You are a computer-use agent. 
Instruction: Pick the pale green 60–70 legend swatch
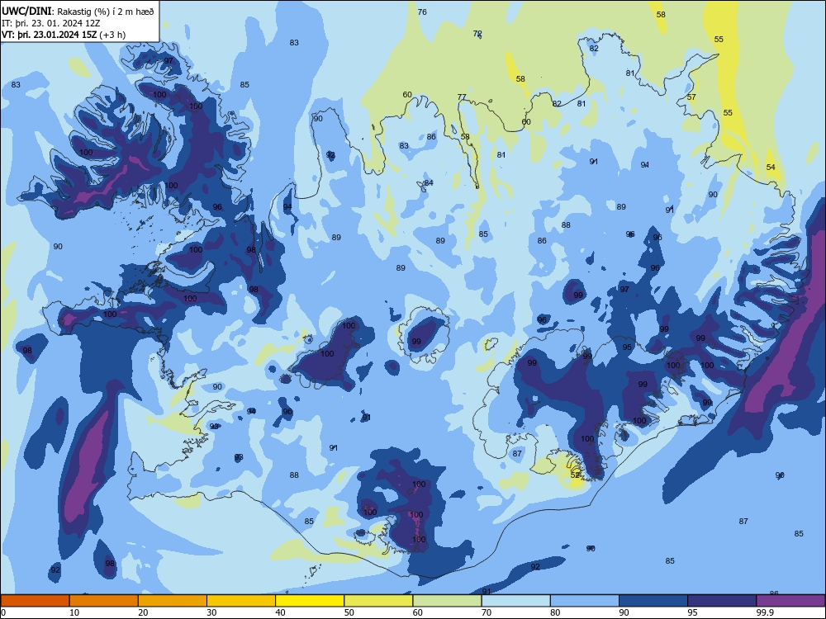[x=447, y=601]
